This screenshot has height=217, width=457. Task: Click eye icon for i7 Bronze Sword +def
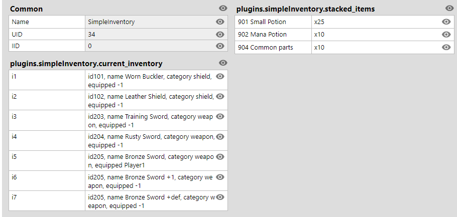220,197
